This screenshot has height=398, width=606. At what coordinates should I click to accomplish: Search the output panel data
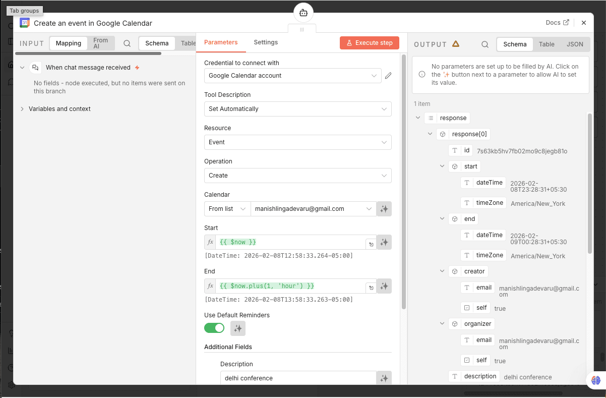[485, 44]
